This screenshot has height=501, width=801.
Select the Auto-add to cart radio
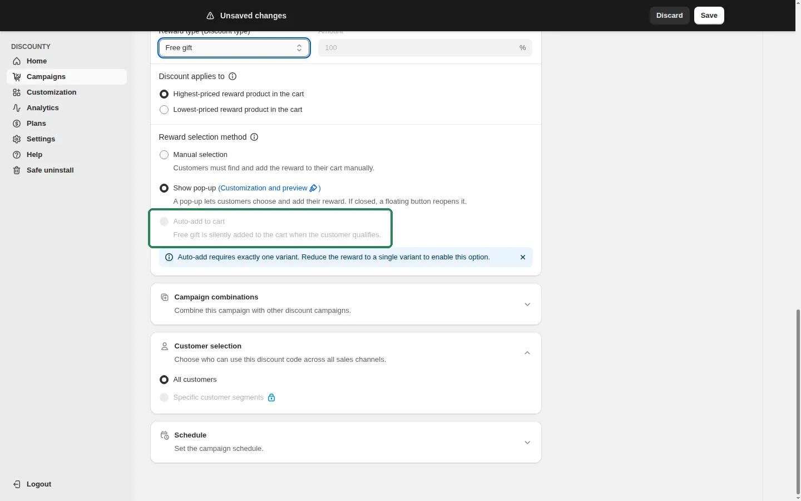click(164, 222)
